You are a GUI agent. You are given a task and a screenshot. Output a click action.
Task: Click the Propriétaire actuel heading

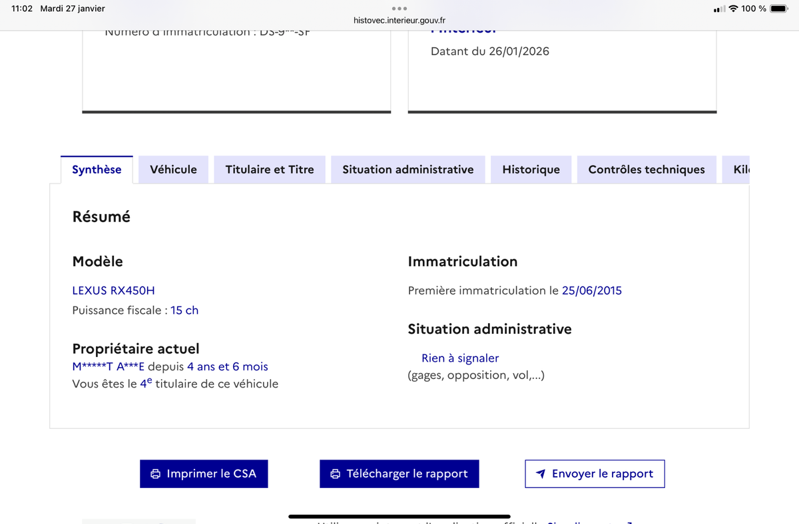pos(136,348)
